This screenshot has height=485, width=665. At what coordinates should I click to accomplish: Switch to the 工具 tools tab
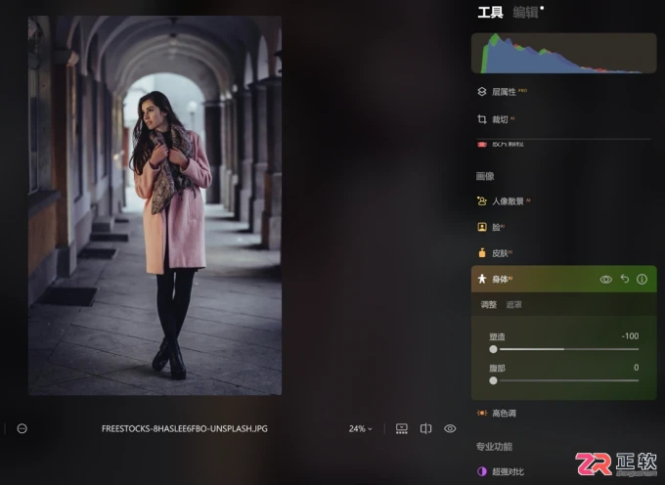(490, 13)
